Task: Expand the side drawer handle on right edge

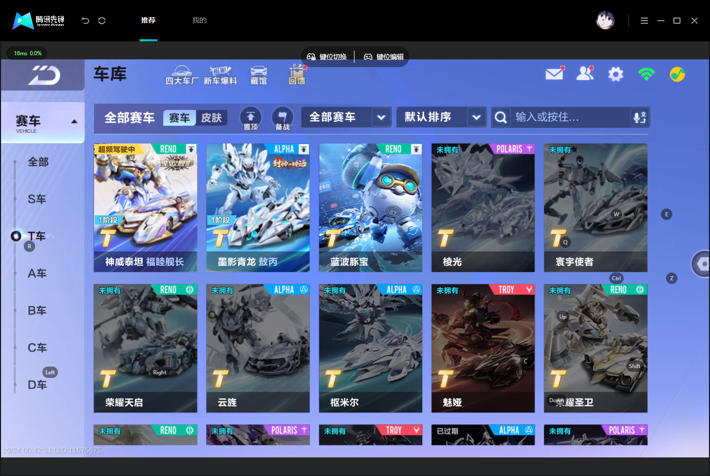Action: (701, 264)
